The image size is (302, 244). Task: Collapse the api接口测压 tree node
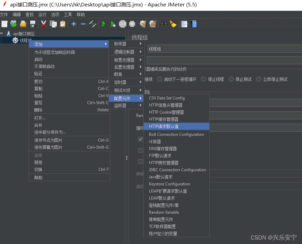[x=2, y=33]
